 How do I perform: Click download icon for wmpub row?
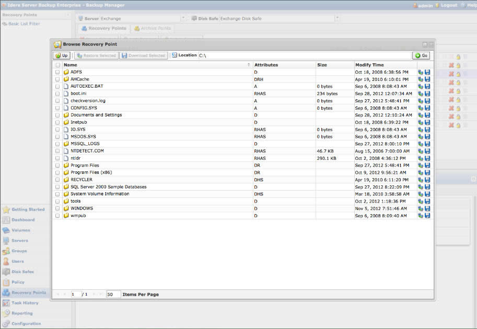click(427, 216)
